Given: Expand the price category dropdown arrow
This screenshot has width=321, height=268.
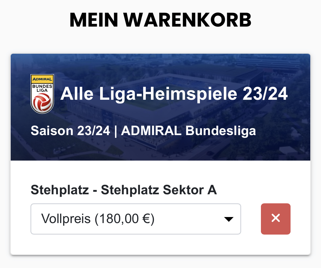Looking at the screenshot, I should pos(229,219).
